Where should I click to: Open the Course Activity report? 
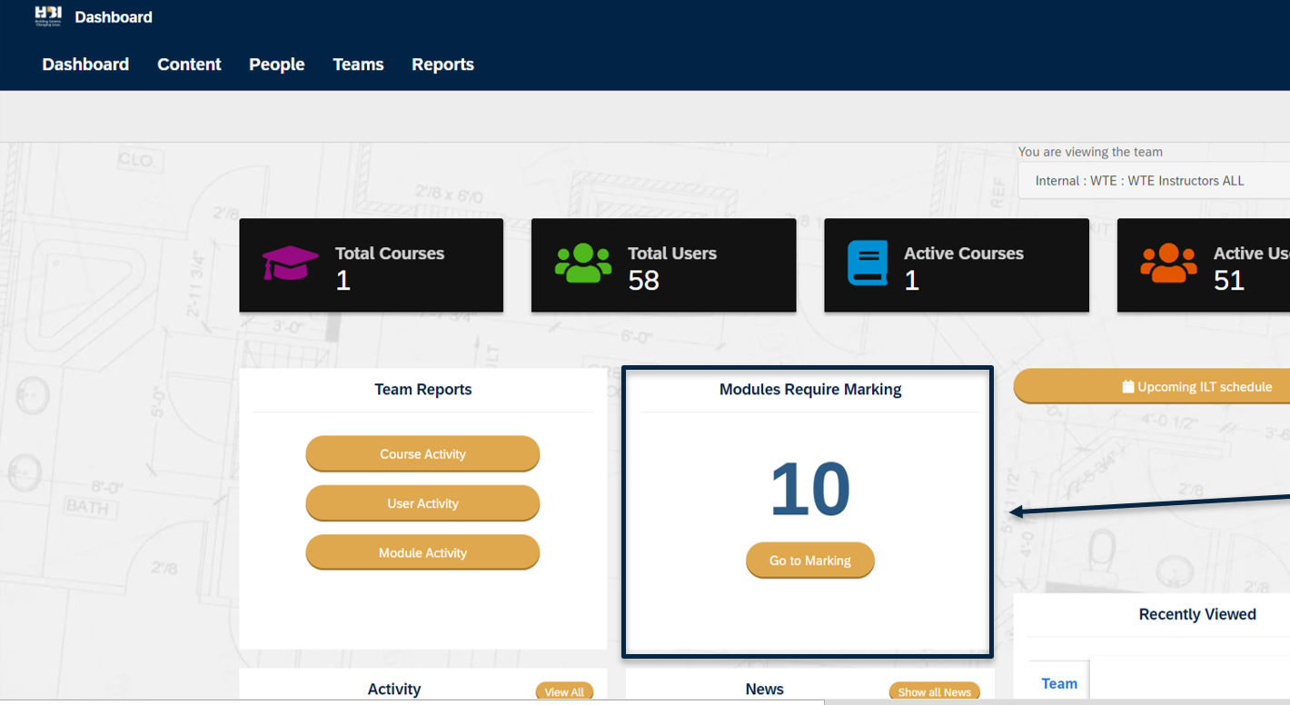422,454
